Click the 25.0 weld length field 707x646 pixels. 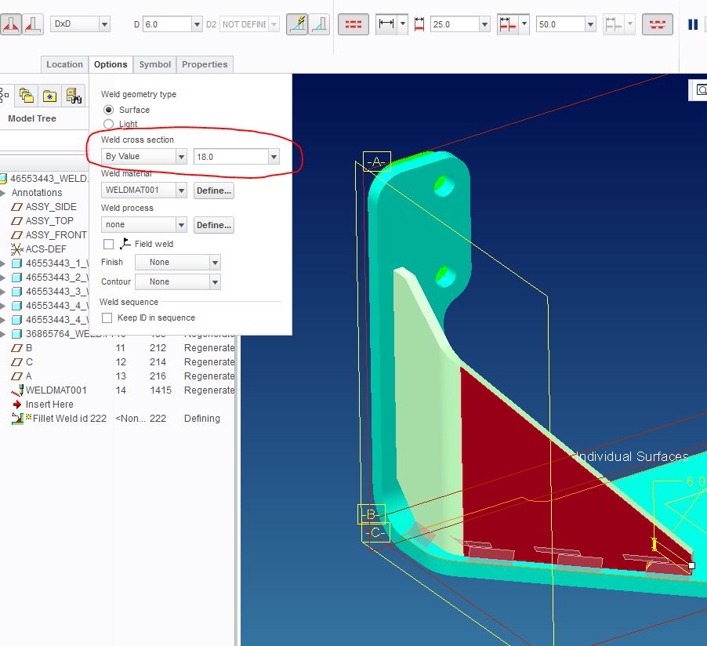tap(455, 24)
